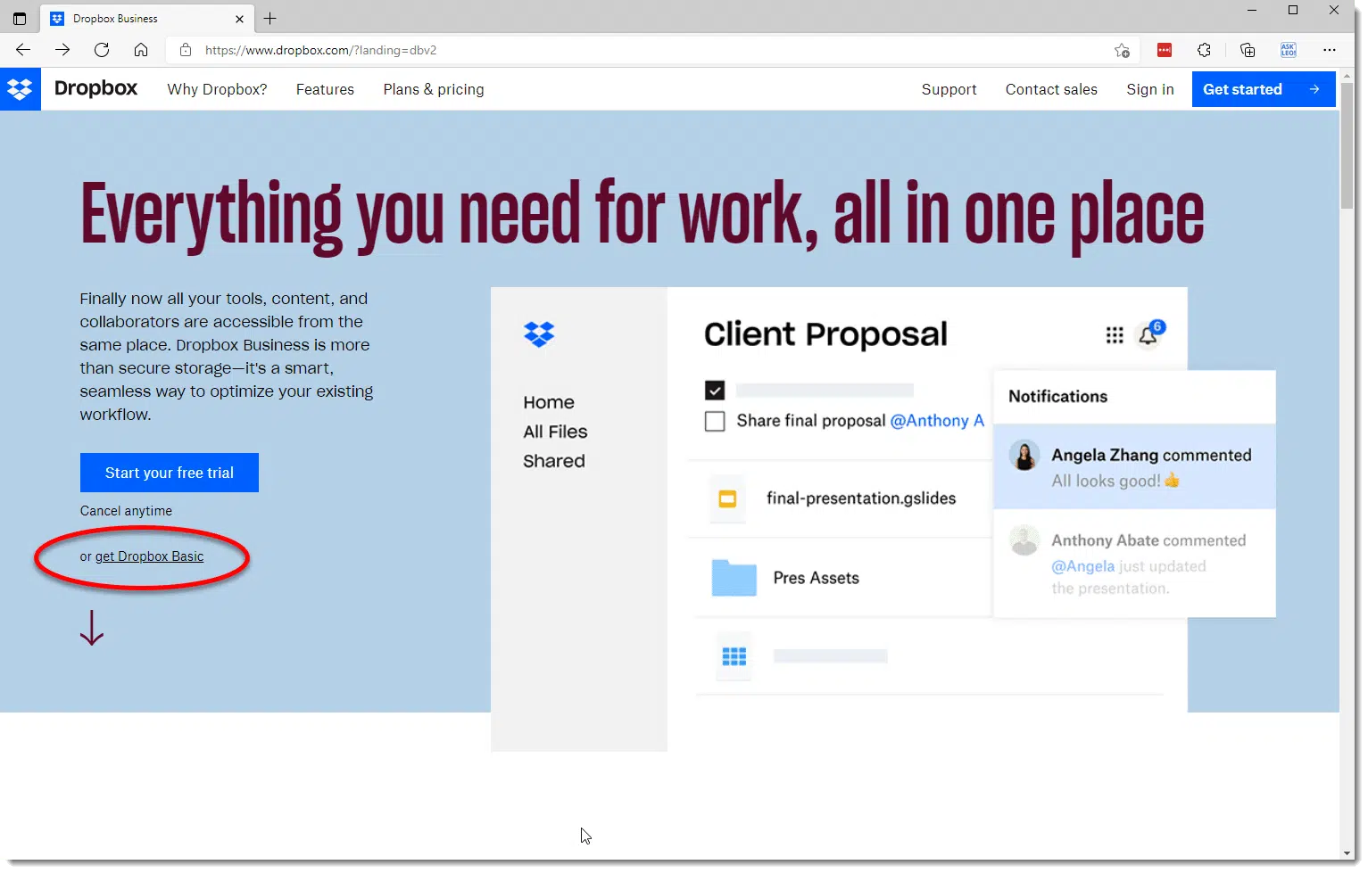Click the vertical scrollbar thumb

1347,145
